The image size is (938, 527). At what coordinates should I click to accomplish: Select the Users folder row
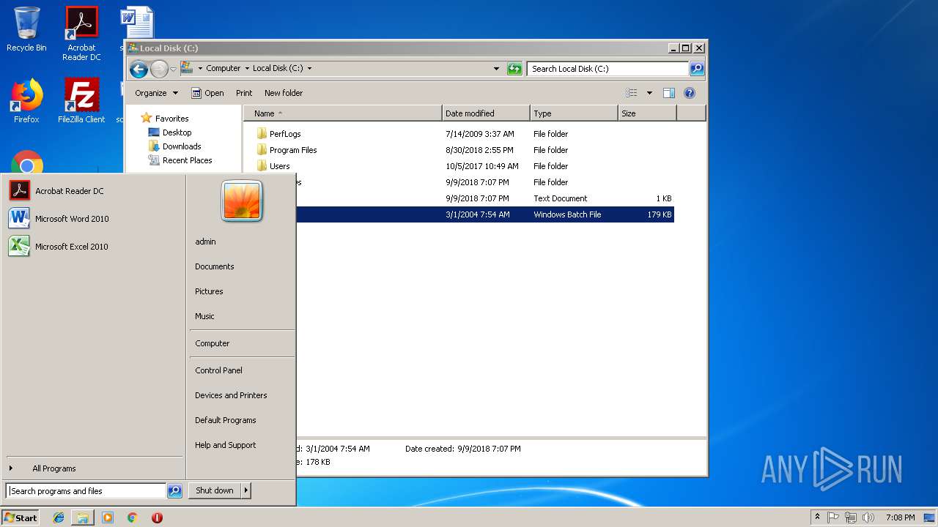[x=464, y=166]
